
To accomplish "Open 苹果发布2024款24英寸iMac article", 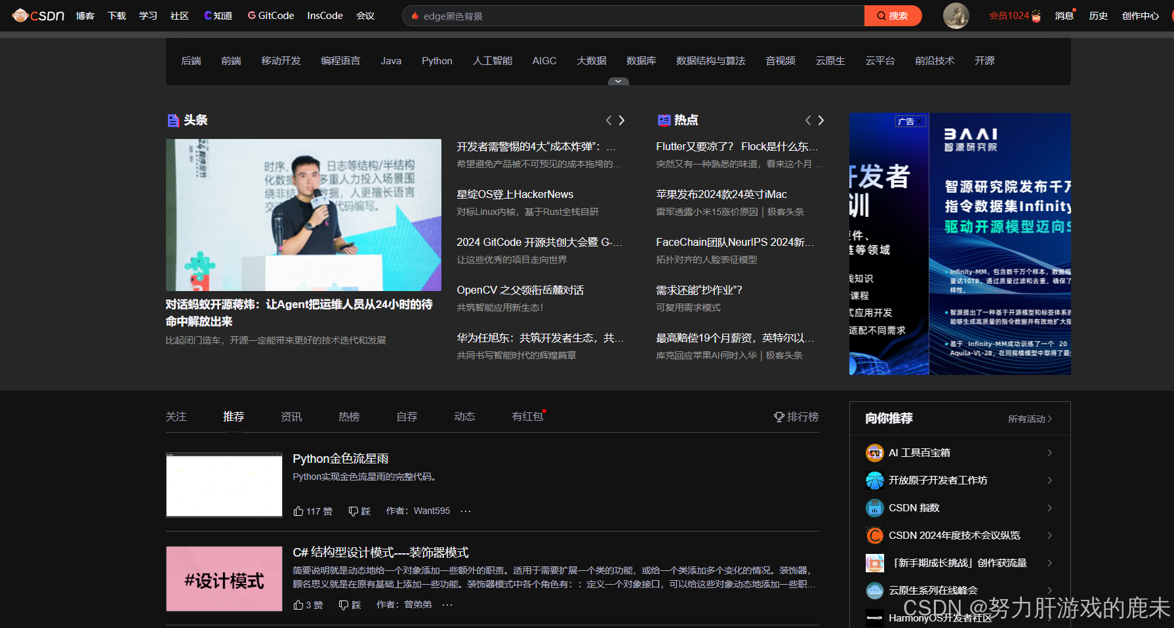I will (x=721, y=194).
